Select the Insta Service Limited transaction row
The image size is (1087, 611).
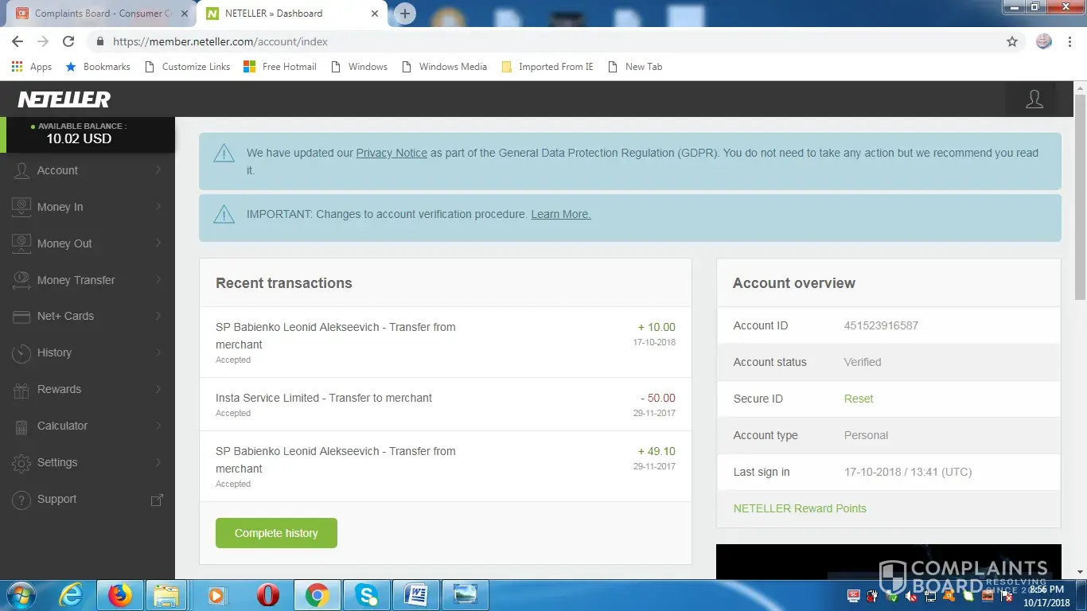tap(446, 404)
